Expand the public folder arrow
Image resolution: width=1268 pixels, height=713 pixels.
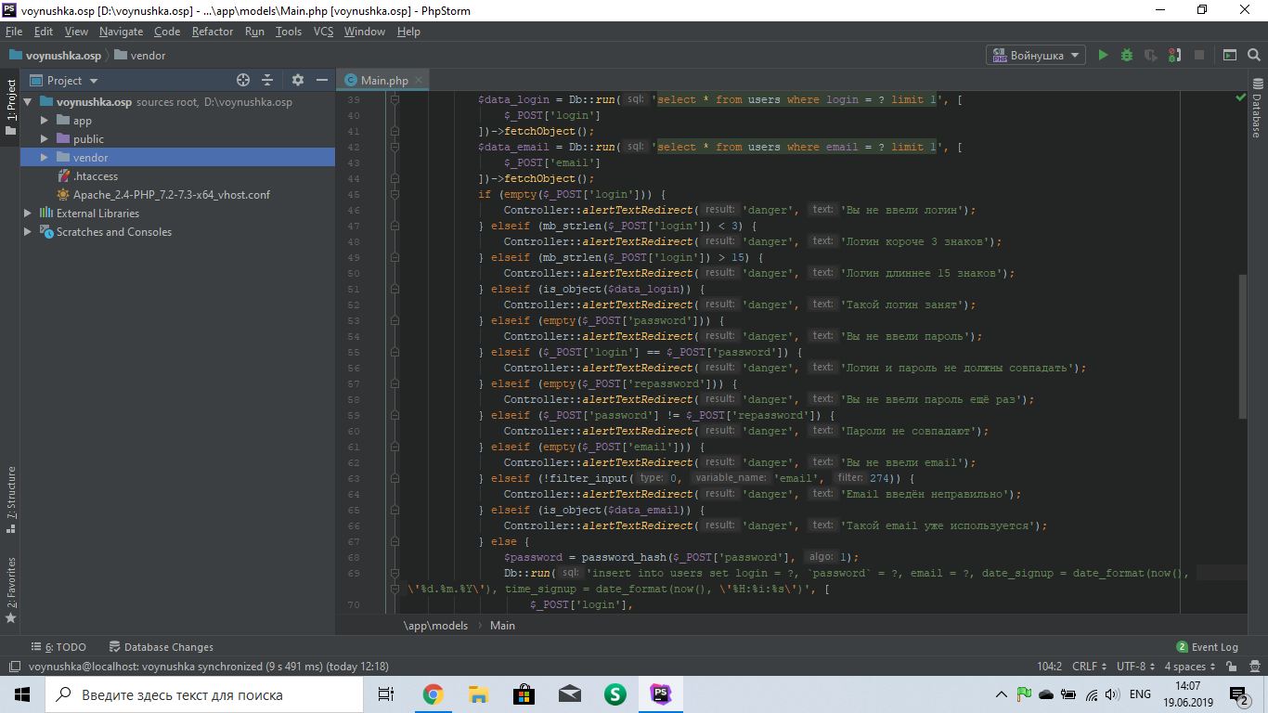[x=44, y=139]
